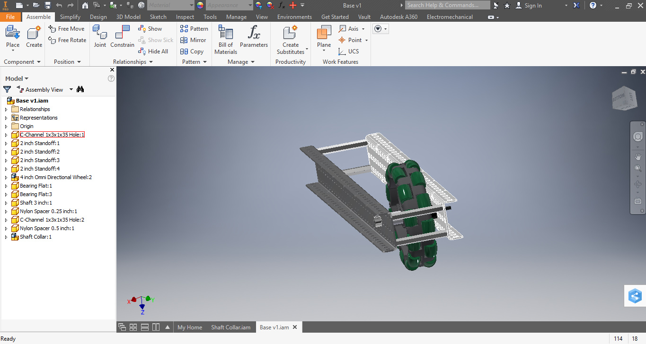Go to the Home icon in quick access toolbar

[x=85, y=5]
